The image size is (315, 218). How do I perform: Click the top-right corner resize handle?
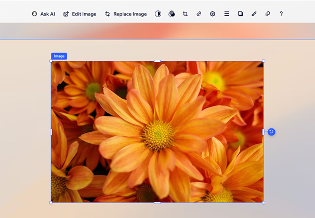click(264, 61)
